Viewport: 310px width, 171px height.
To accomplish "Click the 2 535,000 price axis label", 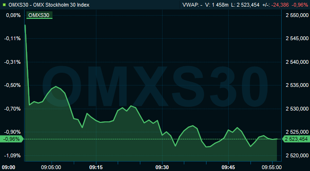I will click(x=297, y=85).
